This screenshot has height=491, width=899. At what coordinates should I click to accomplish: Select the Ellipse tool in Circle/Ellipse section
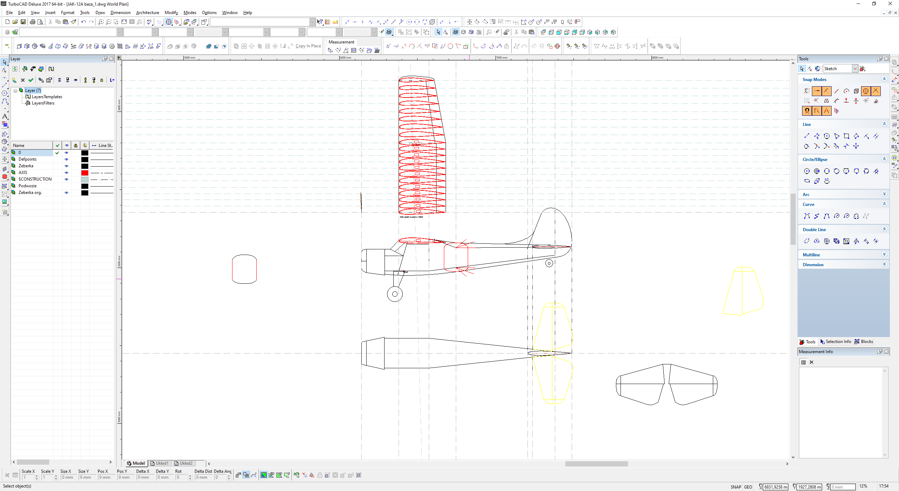pyautogui.click(x=807, y=181)
